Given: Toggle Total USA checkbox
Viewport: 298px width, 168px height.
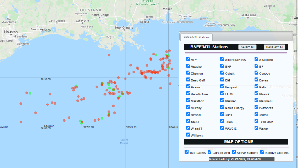Looking at the screenshot, I should [256, 121].
